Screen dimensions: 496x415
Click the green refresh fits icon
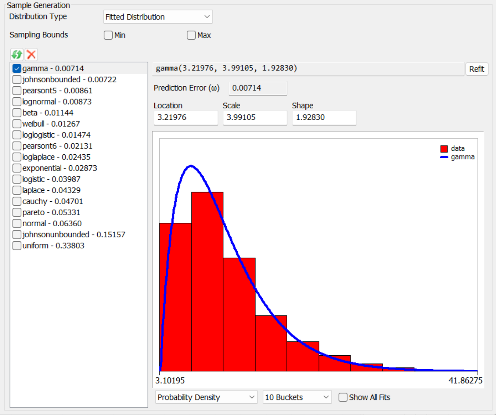17,54
